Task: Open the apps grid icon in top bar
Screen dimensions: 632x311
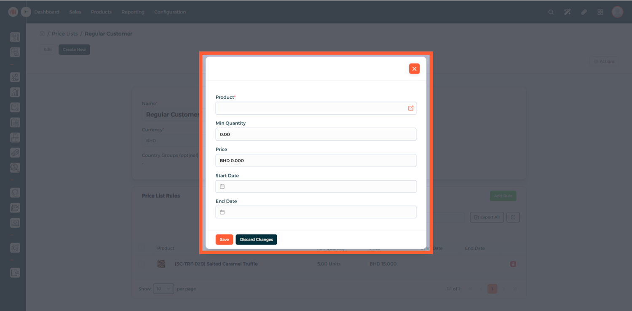Action: (600, 12)
